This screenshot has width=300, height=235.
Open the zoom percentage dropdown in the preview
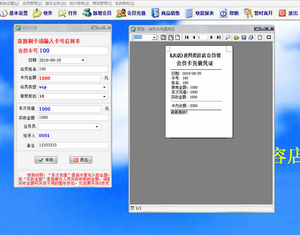coord(154,37)
